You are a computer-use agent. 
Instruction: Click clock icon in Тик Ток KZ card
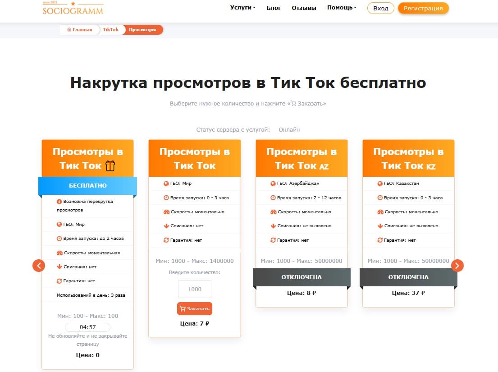point(380,197)
